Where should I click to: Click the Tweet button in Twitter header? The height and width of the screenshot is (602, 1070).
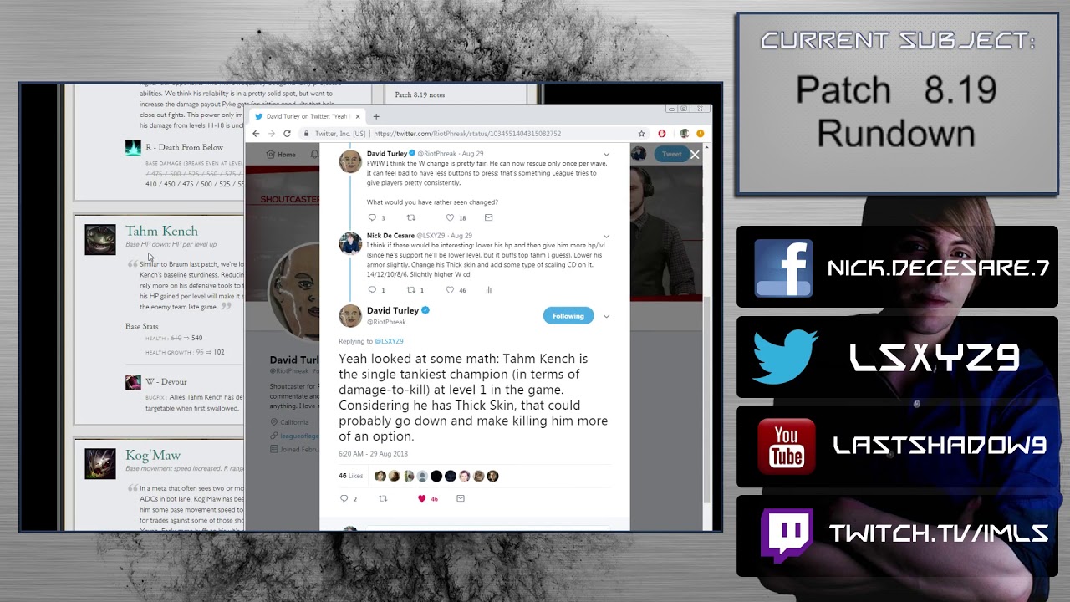[672, 154]
